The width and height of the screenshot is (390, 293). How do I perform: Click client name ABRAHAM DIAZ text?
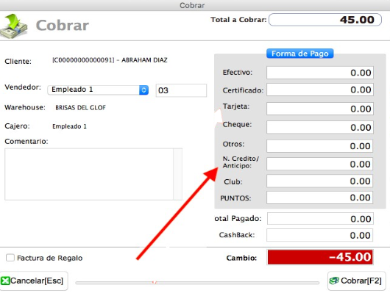click(144, 60)
